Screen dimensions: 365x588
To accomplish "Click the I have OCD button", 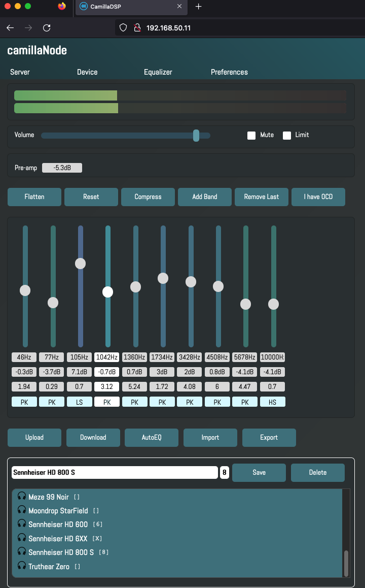I will [318, 197].
